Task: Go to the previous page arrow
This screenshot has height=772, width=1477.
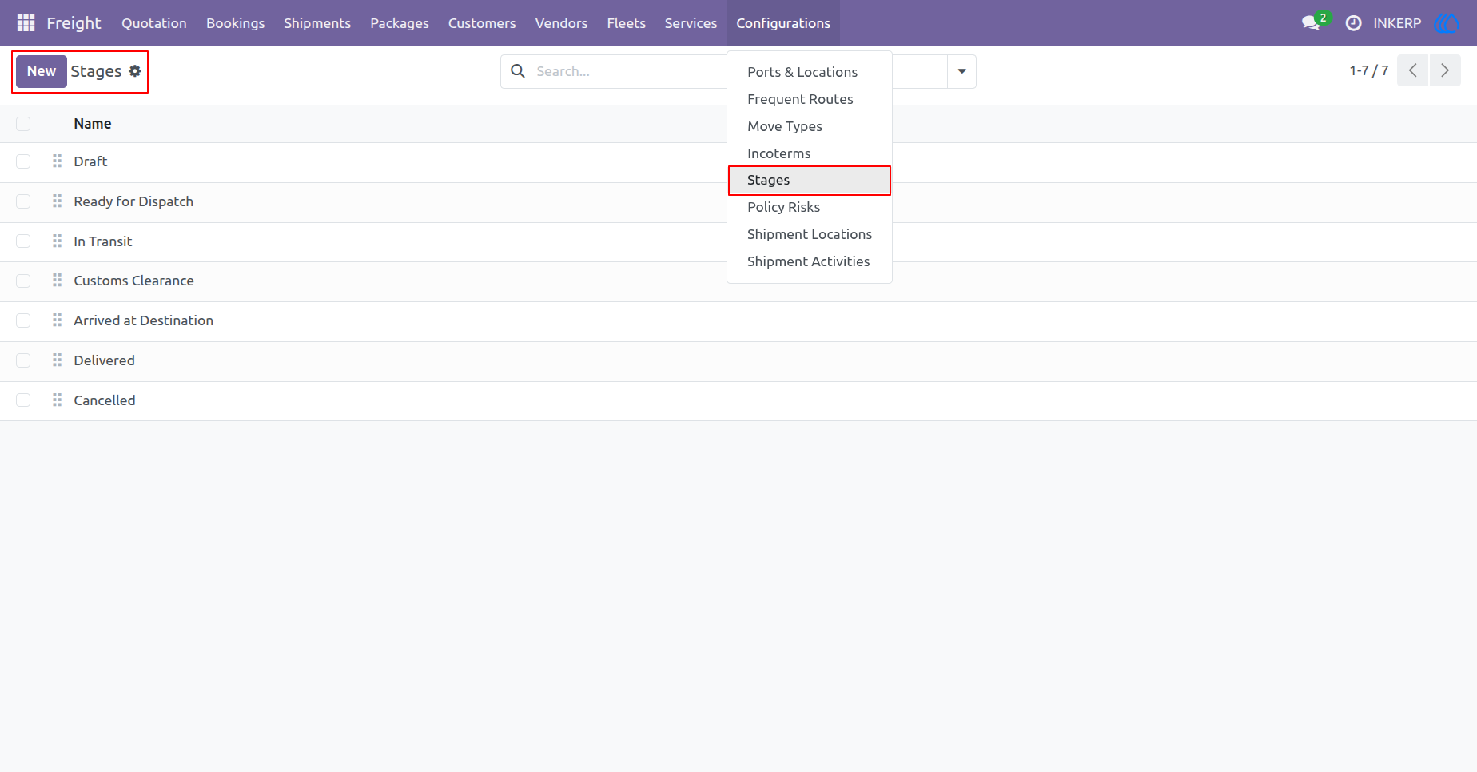Action: [1412, 70]
